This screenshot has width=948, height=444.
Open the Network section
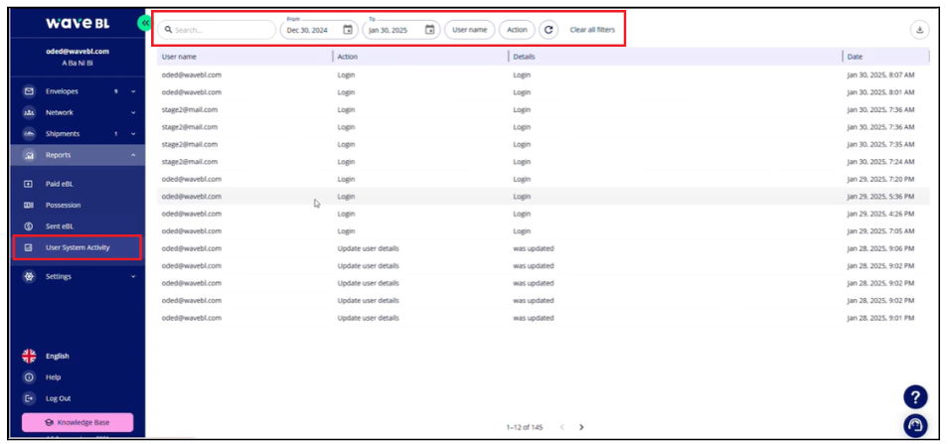click(60, 113)
